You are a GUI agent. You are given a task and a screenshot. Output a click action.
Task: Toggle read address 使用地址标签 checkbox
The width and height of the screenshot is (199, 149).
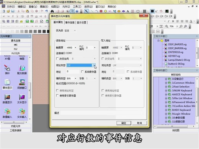tap(57, 91)
